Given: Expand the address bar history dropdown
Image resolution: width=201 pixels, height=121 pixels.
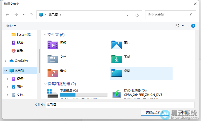Looking at the screenshot, I should 128,15.
